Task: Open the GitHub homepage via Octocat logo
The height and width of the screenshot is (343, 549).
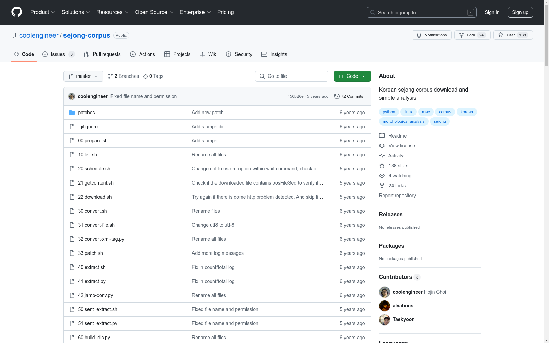Action: pos(16,12)
